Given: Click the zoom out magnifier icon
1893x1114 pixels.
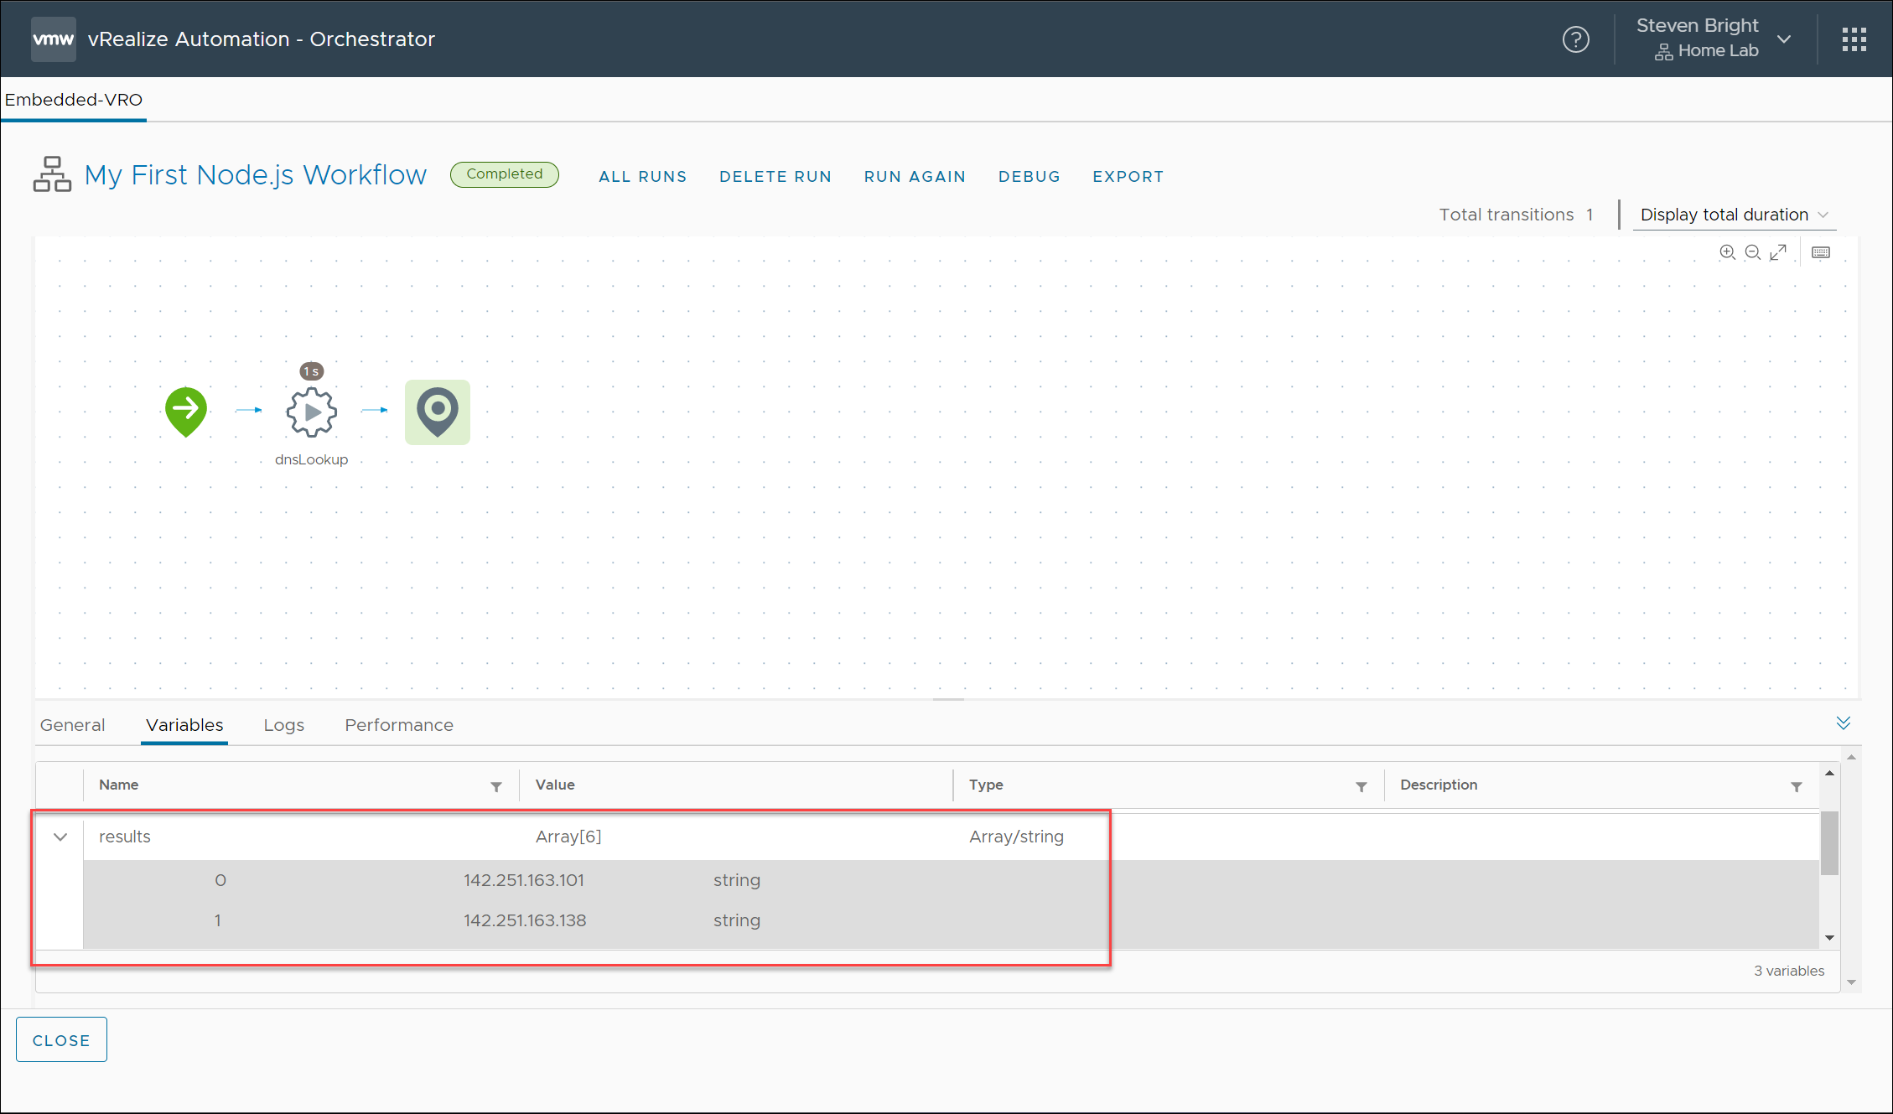Looking at the screenshot, I should pyautogui.click(x=1752, y=252).
